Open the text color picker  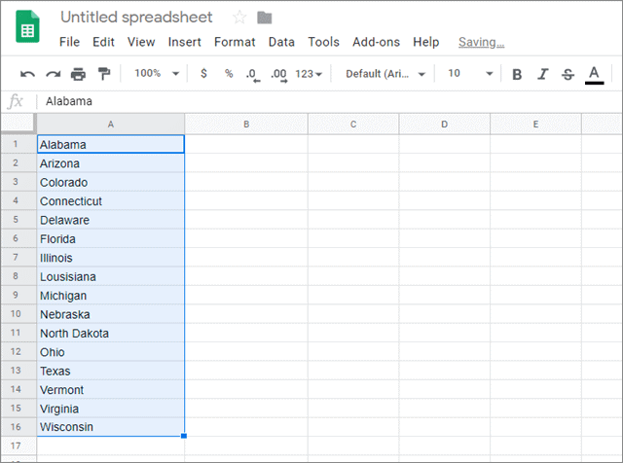[x=594, y=74]
